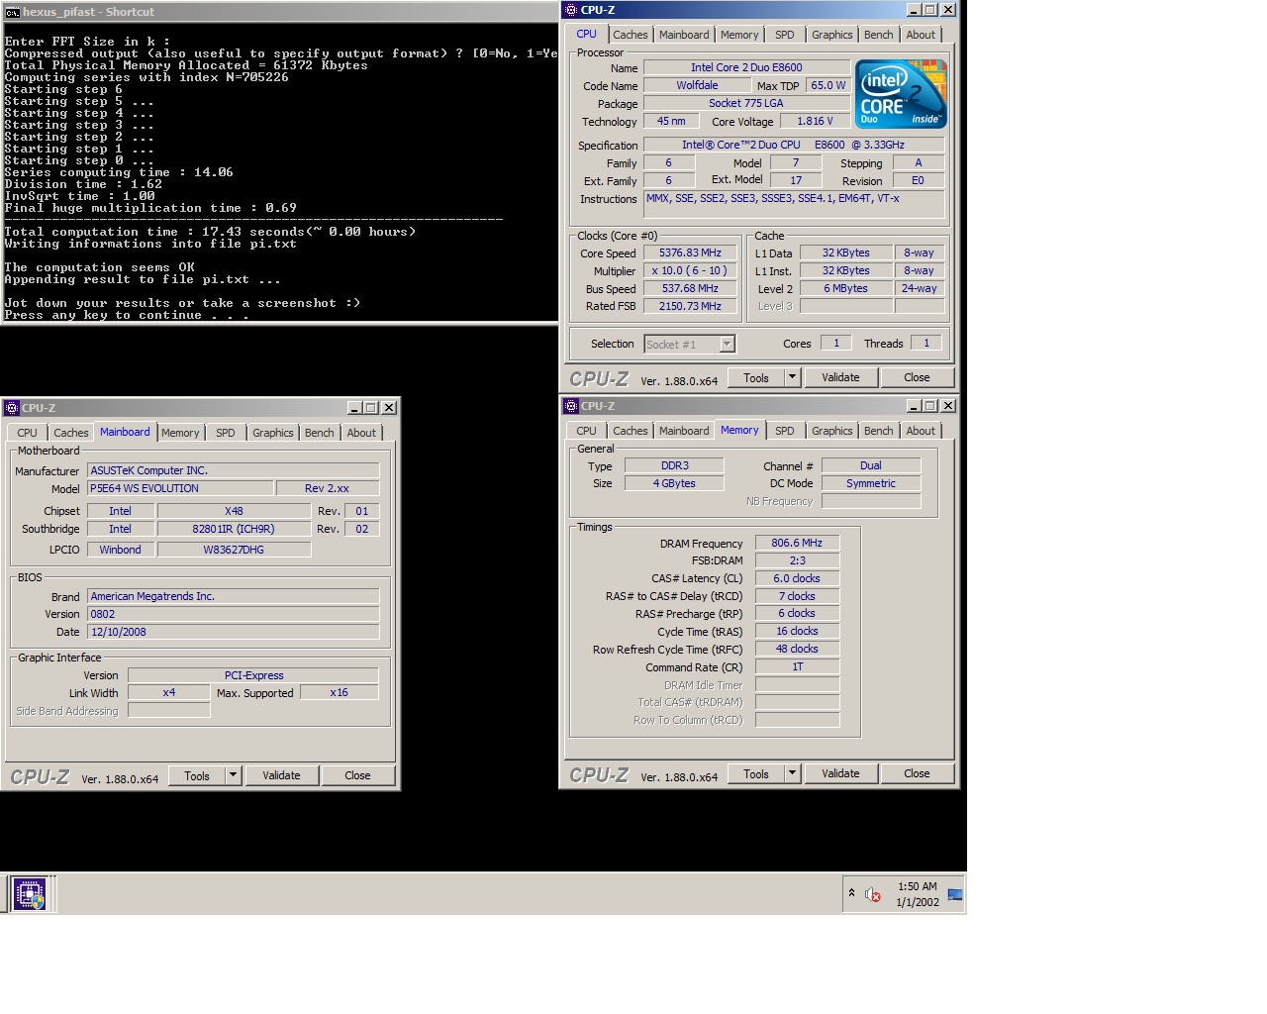Switch to the Graphics tab in the CPU window

831,35
